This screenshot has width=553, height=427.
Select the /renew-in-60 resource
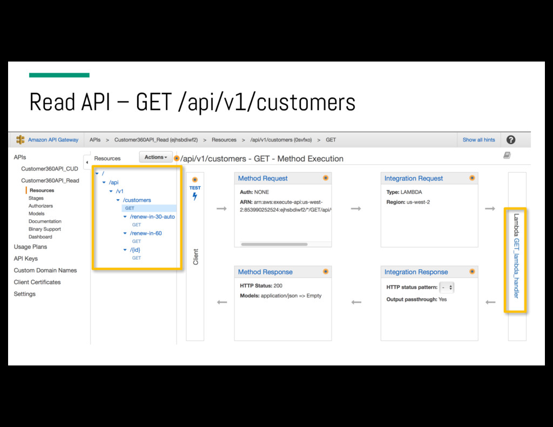point(146,233)
